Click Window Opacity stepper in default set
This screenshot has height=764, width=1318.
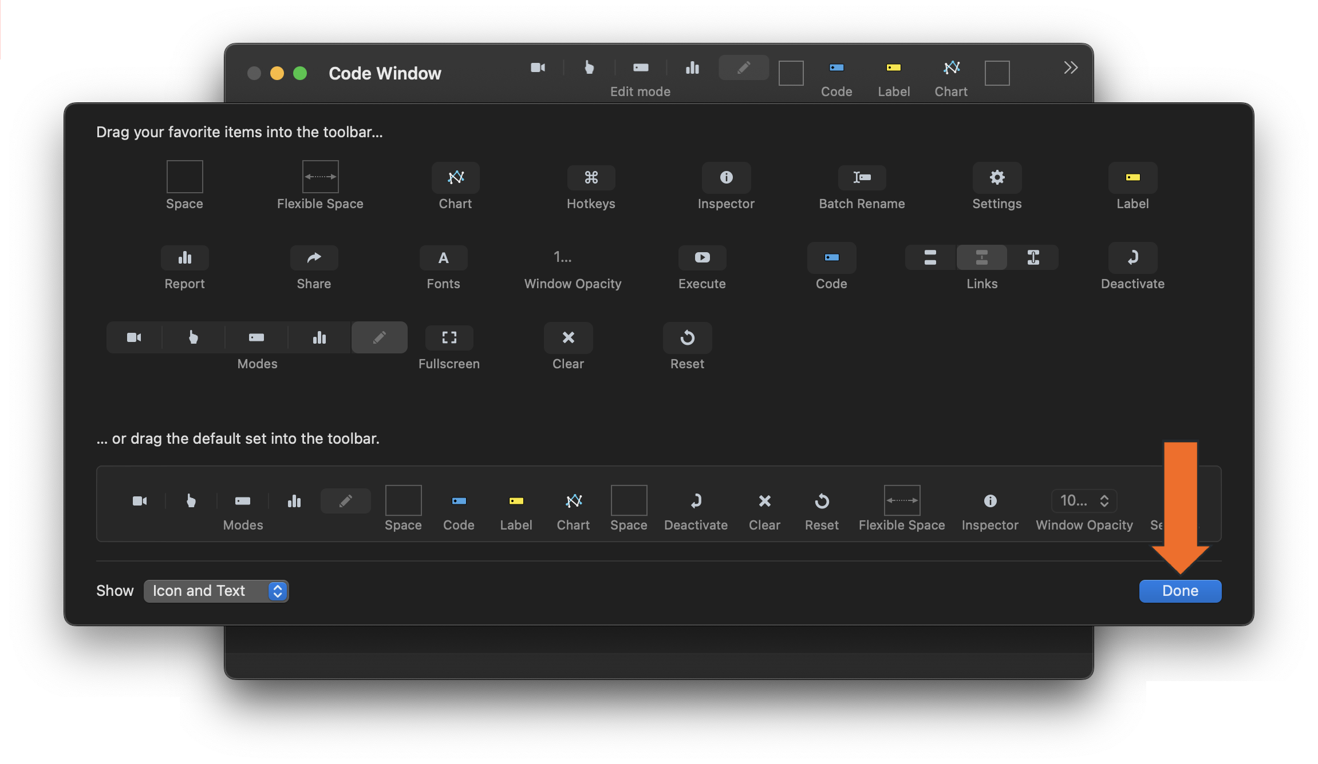tap(1104, 501)
